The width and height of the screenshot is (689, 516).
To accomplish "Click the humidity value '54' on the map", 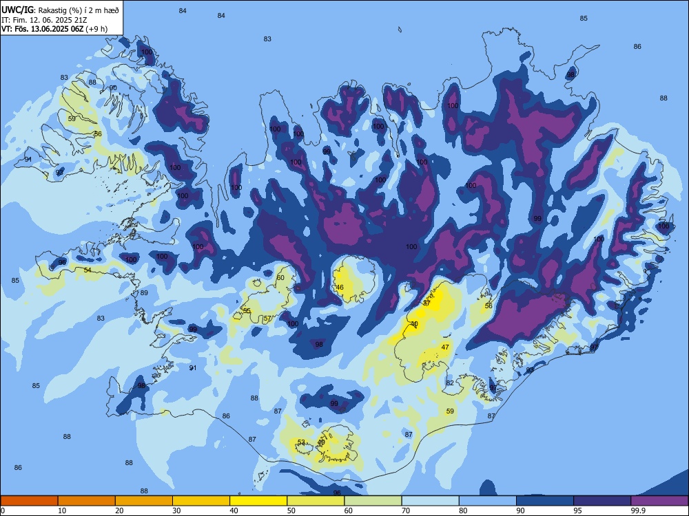I will point(88,270).
